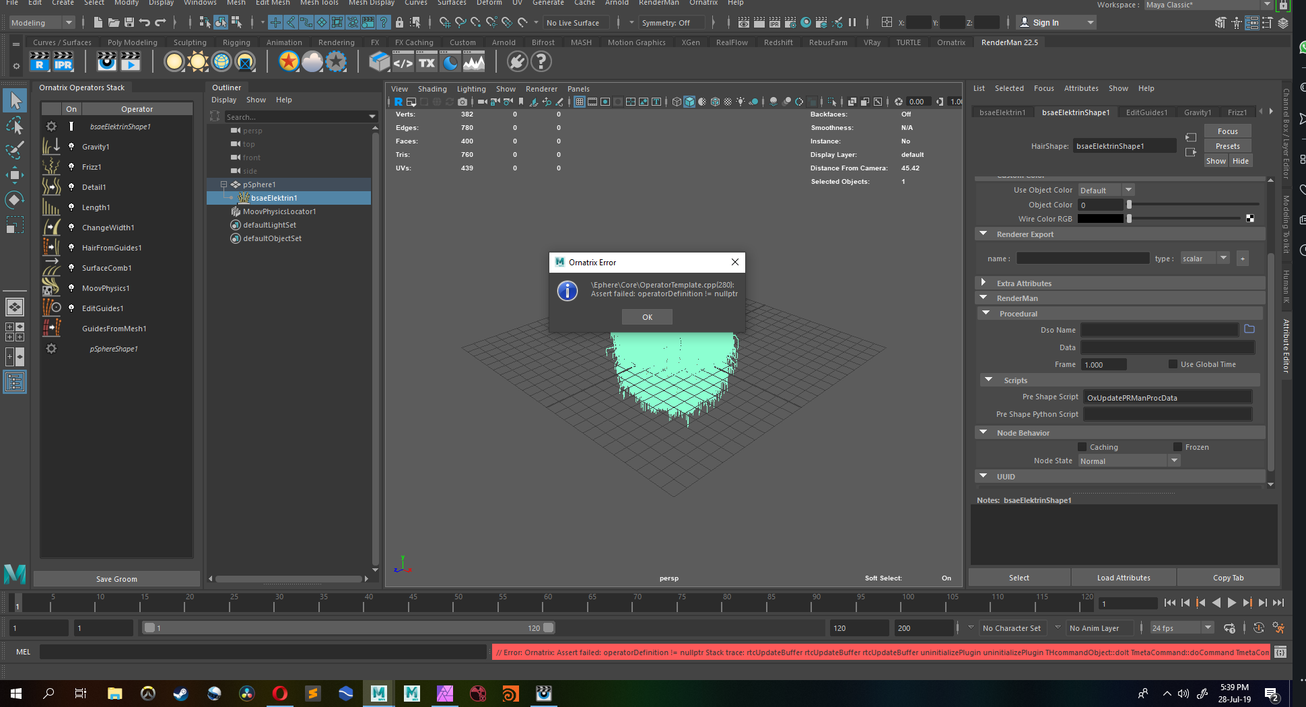
Task: Click the Wire Color RGB swatch
Action: click(x=1100, y=219)
